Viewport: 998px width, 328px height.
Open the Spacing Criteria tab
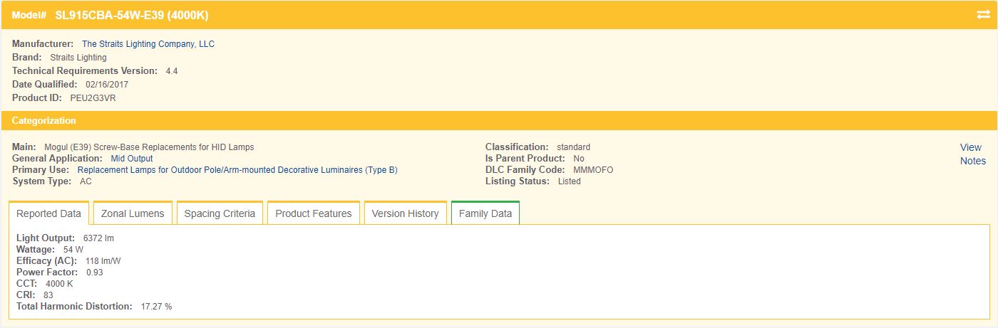pos(220,213)
